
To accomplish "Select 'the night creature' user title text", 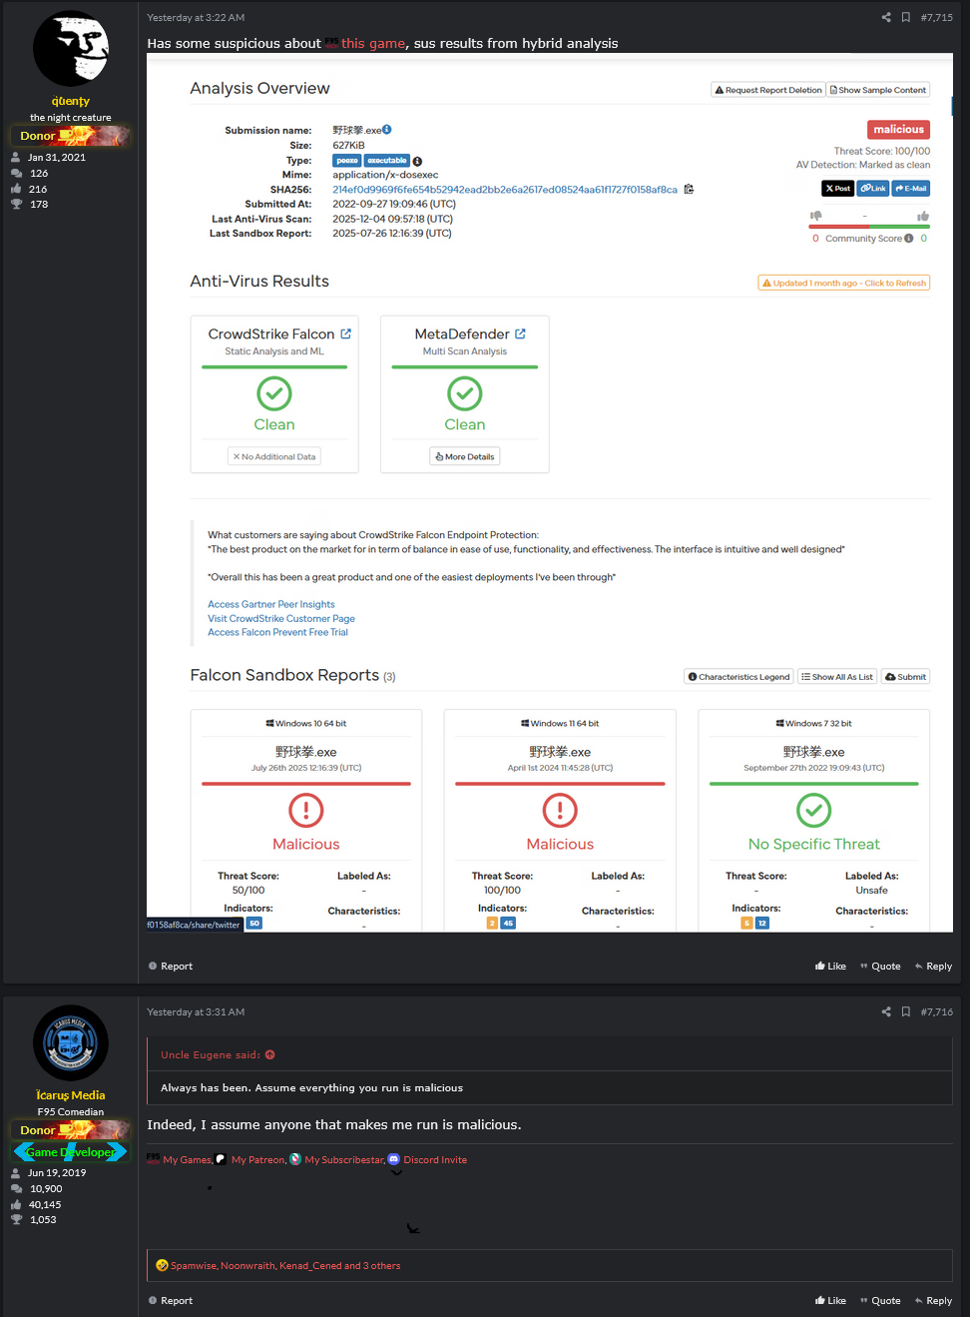I will [x=71, y=117].
